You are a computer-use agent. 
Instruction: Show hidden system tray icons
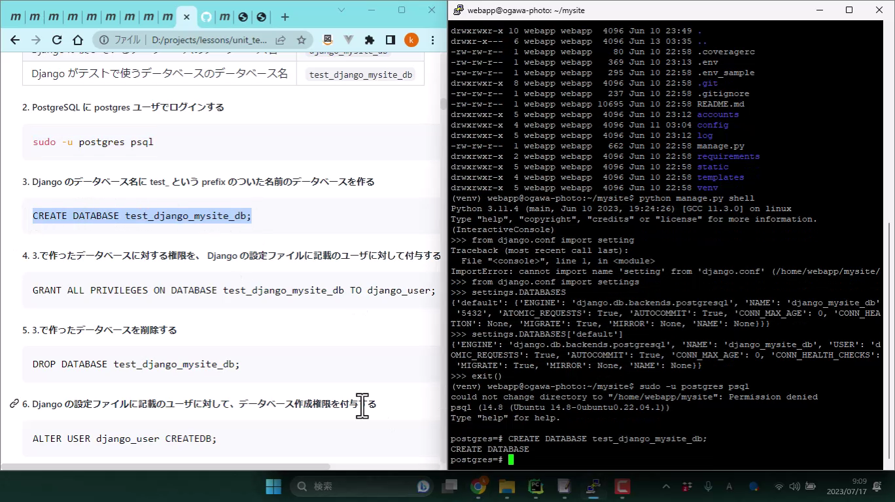pyautogui.click(x=666, y=486)
